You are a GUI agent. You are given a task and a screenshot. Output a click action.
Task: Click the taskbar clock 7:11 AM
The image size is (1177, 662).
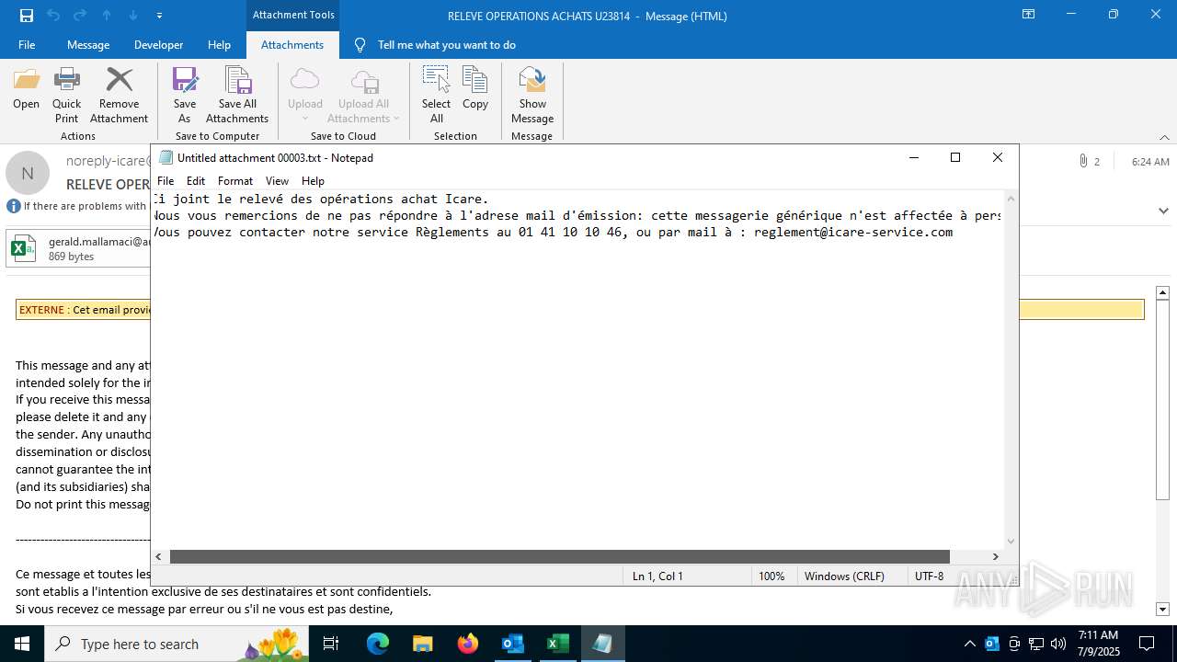[1098, 644]
